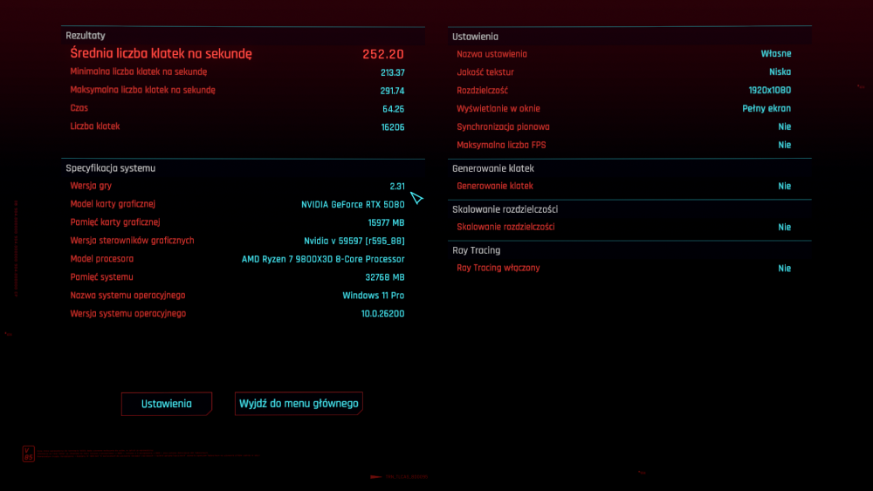The image size is (873, 491).
Task: Select maximum FPS value 291.74
Action: [x=393, y=91]
